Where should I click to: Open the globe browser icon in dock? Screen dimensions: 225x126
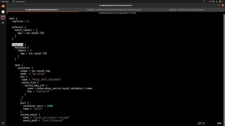pos(3,23)
